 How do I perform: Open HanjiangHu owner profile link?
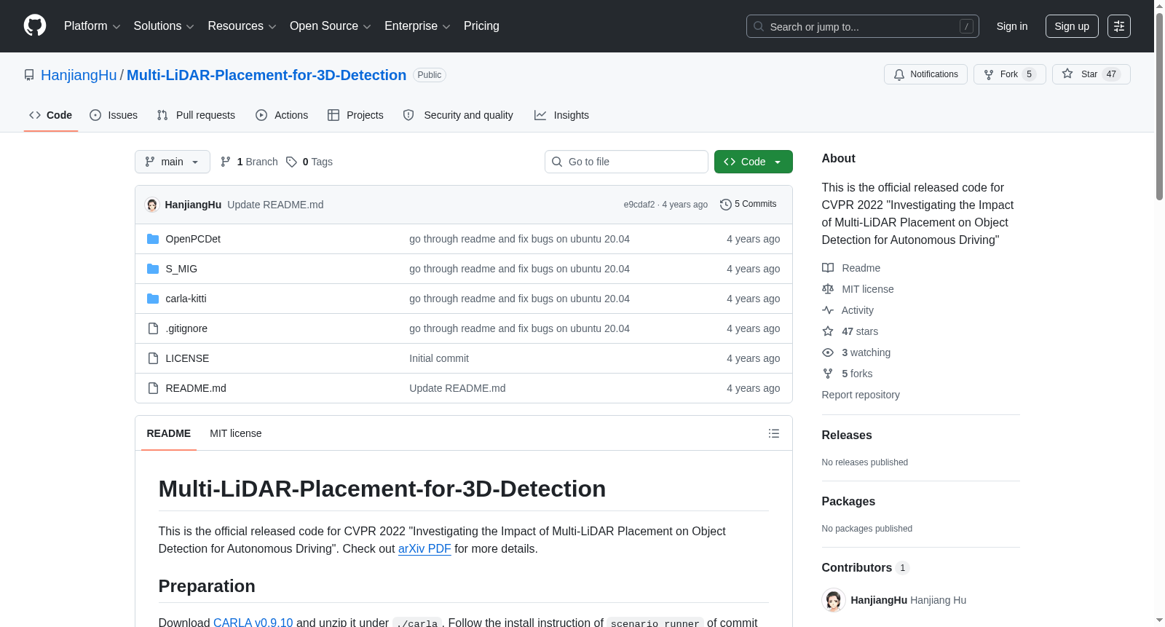[x=79, y=75]
